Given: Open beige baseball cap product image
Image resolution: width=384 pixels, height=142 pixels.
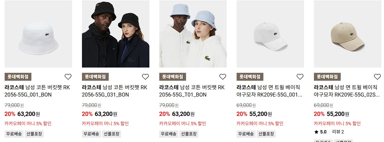Looking at the screenshot, I should coord(348,34).
